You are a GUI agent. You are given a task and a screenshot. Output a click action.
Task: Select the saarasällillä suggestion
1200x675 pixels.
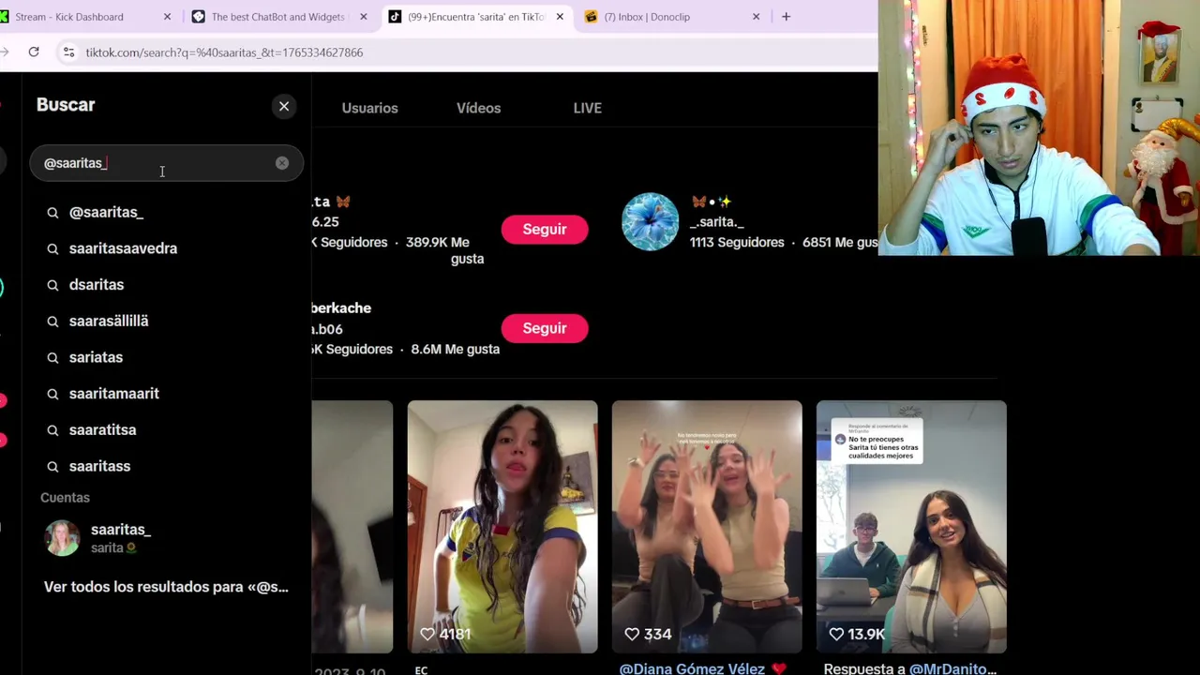[109, 321]
